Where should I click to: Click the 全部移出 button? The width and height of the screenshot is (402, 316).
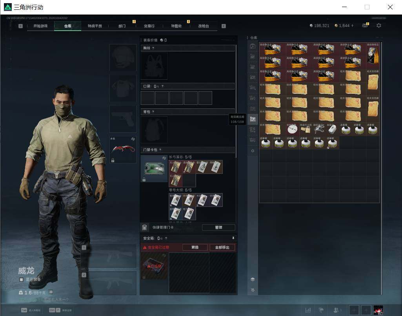222,247
